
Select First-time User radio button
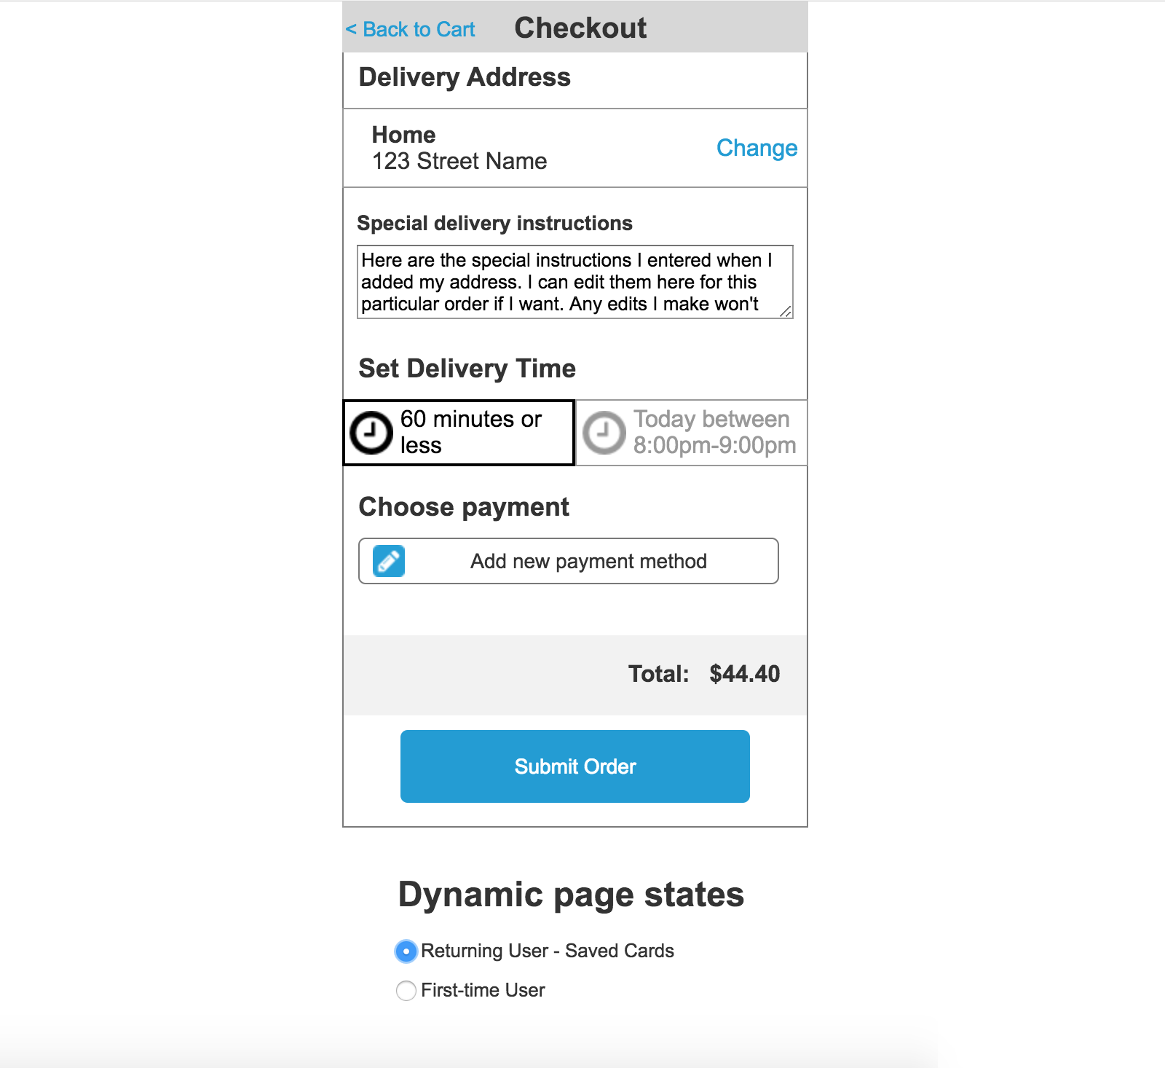click(x=406, y=991)
